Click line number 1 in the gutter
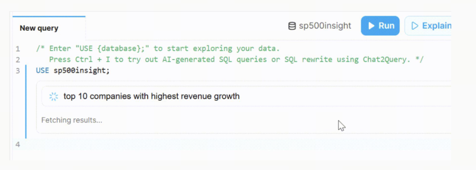Viewport: 476px width, 170px height. click(x=18, y=49)
